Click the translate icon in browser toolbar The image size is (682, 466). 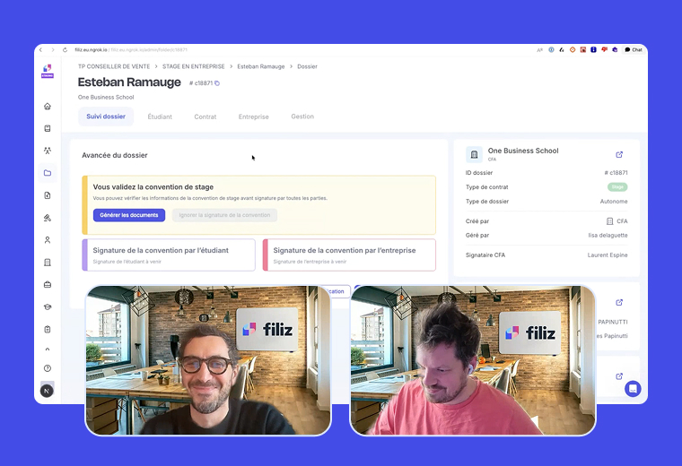tap(540, 50)
